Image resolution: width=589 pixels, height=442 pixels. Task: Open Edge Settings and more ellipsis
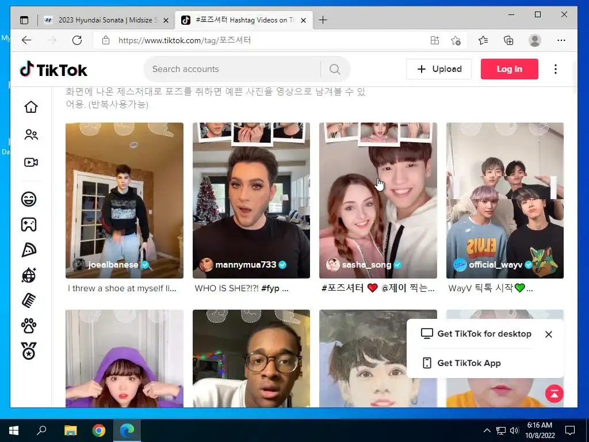(561, 40)
